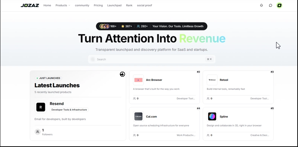Open the Spline product link
The height and width of the screenshot is (147, 298).
click(x=224, y=117)
